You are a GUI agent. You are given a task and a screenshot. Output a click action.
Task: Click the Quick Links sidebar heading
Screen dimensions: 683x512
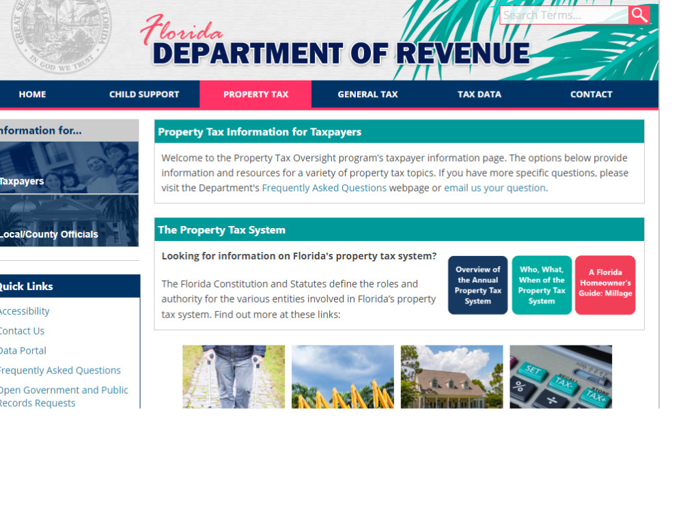[x=26, y=287]
